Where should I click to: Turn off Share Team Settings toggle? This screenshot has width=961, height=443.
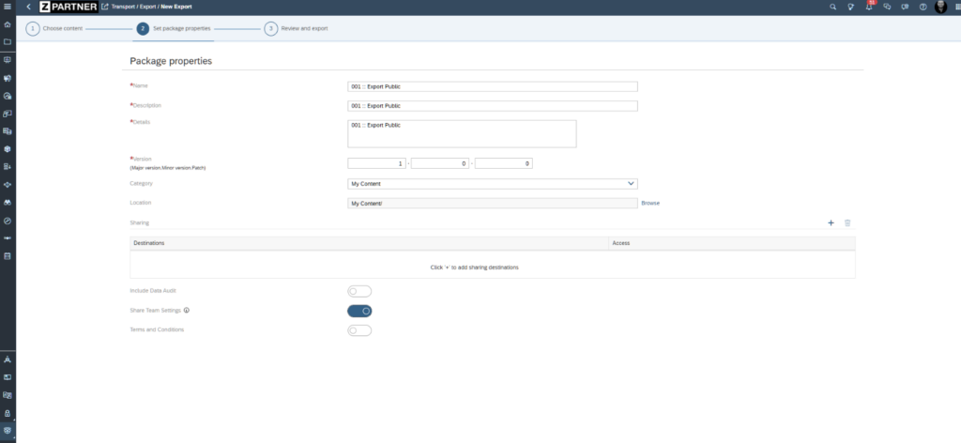click(359, 311)
